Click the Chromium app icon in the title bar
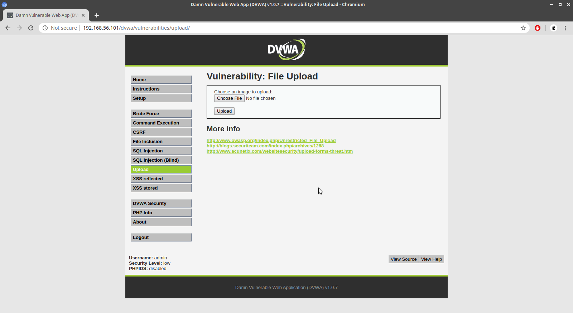 (x=4, y=5)
